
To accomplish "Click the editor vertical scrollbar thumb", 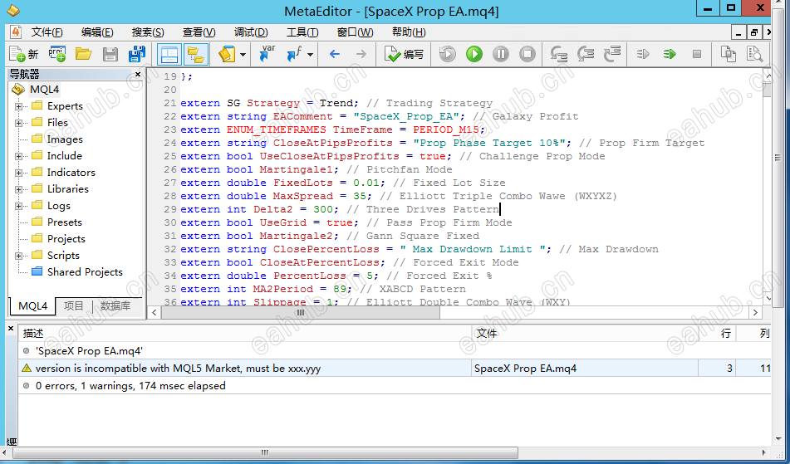I will pos(768,90).
